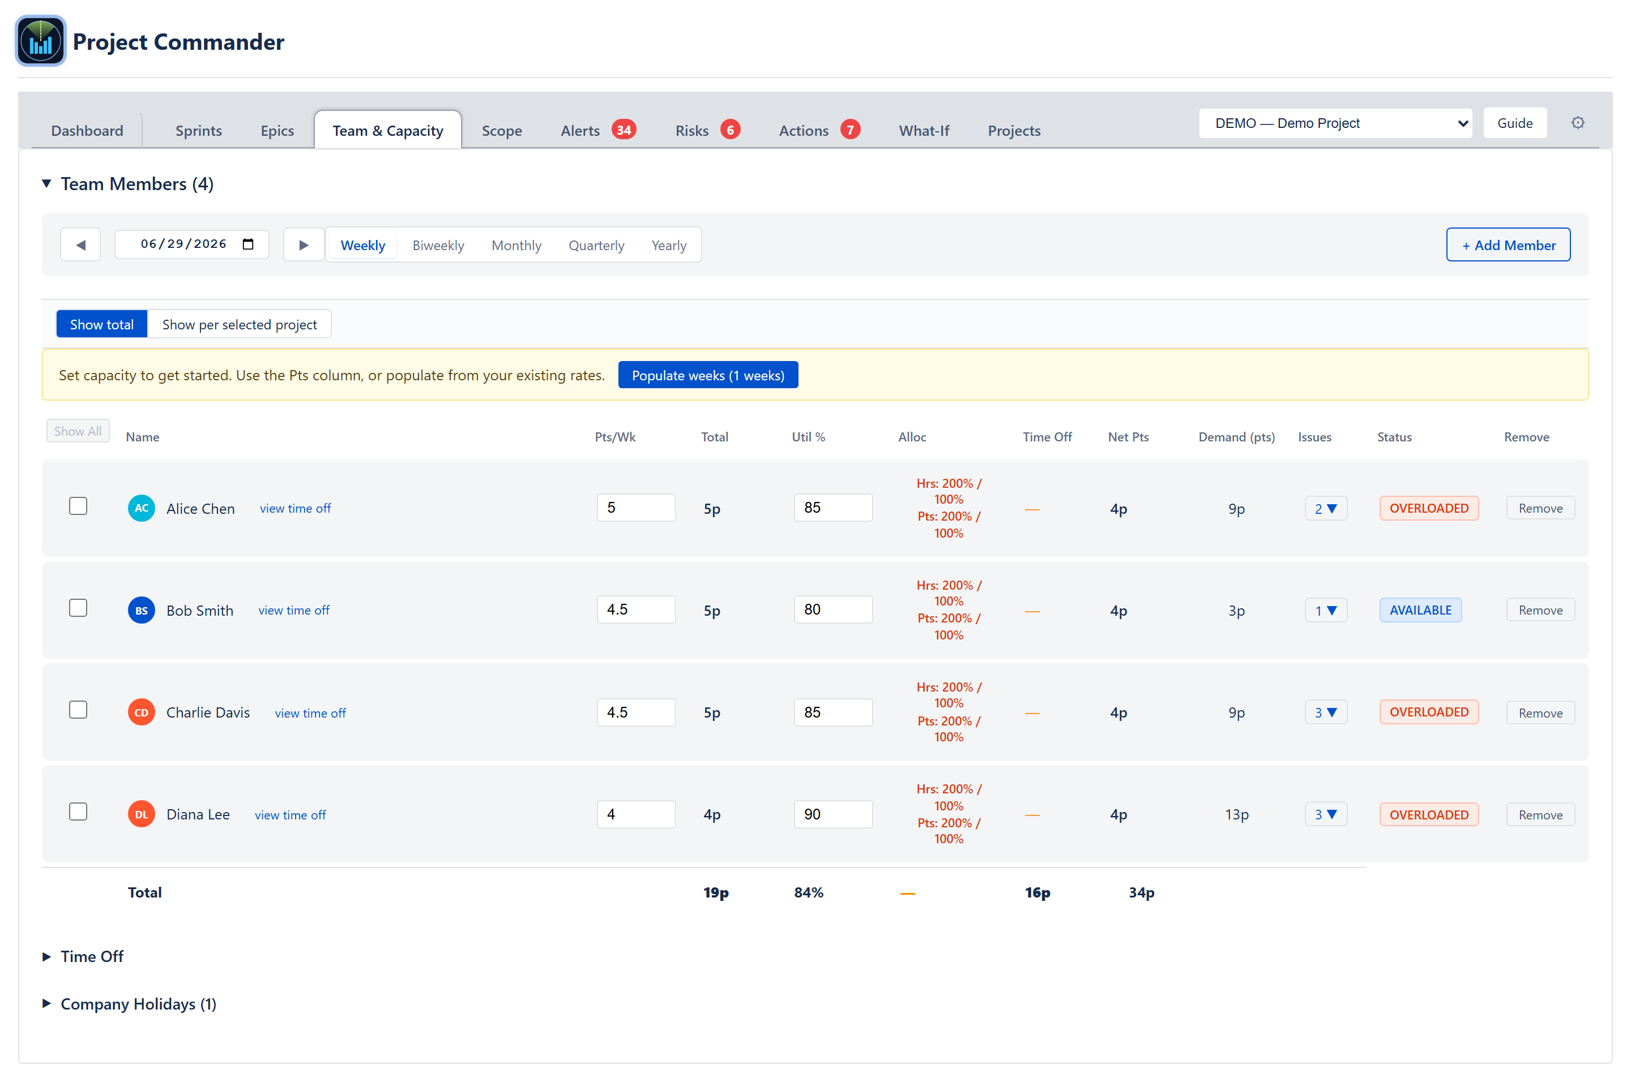Advance to next week with right arrow
Image resolution: width=1631 pixels, height=1082 pixels.
(303, 245)
